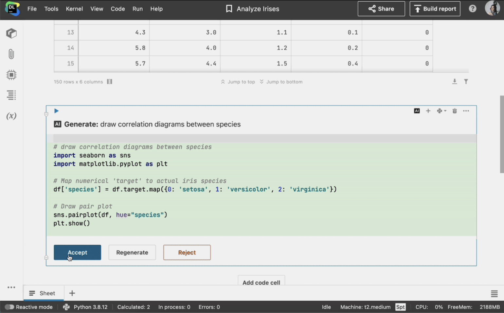This screenshot has height=313, width=504.
Task: Click In process: 0 status entry
Action: point(174,307)
